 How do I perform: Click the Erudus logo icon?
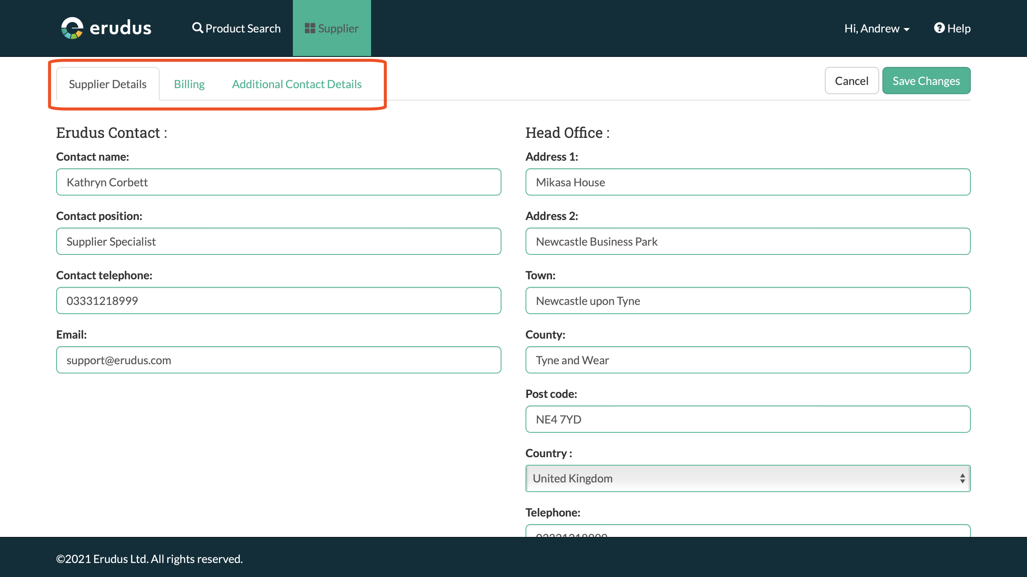click(x=72, y=28)
